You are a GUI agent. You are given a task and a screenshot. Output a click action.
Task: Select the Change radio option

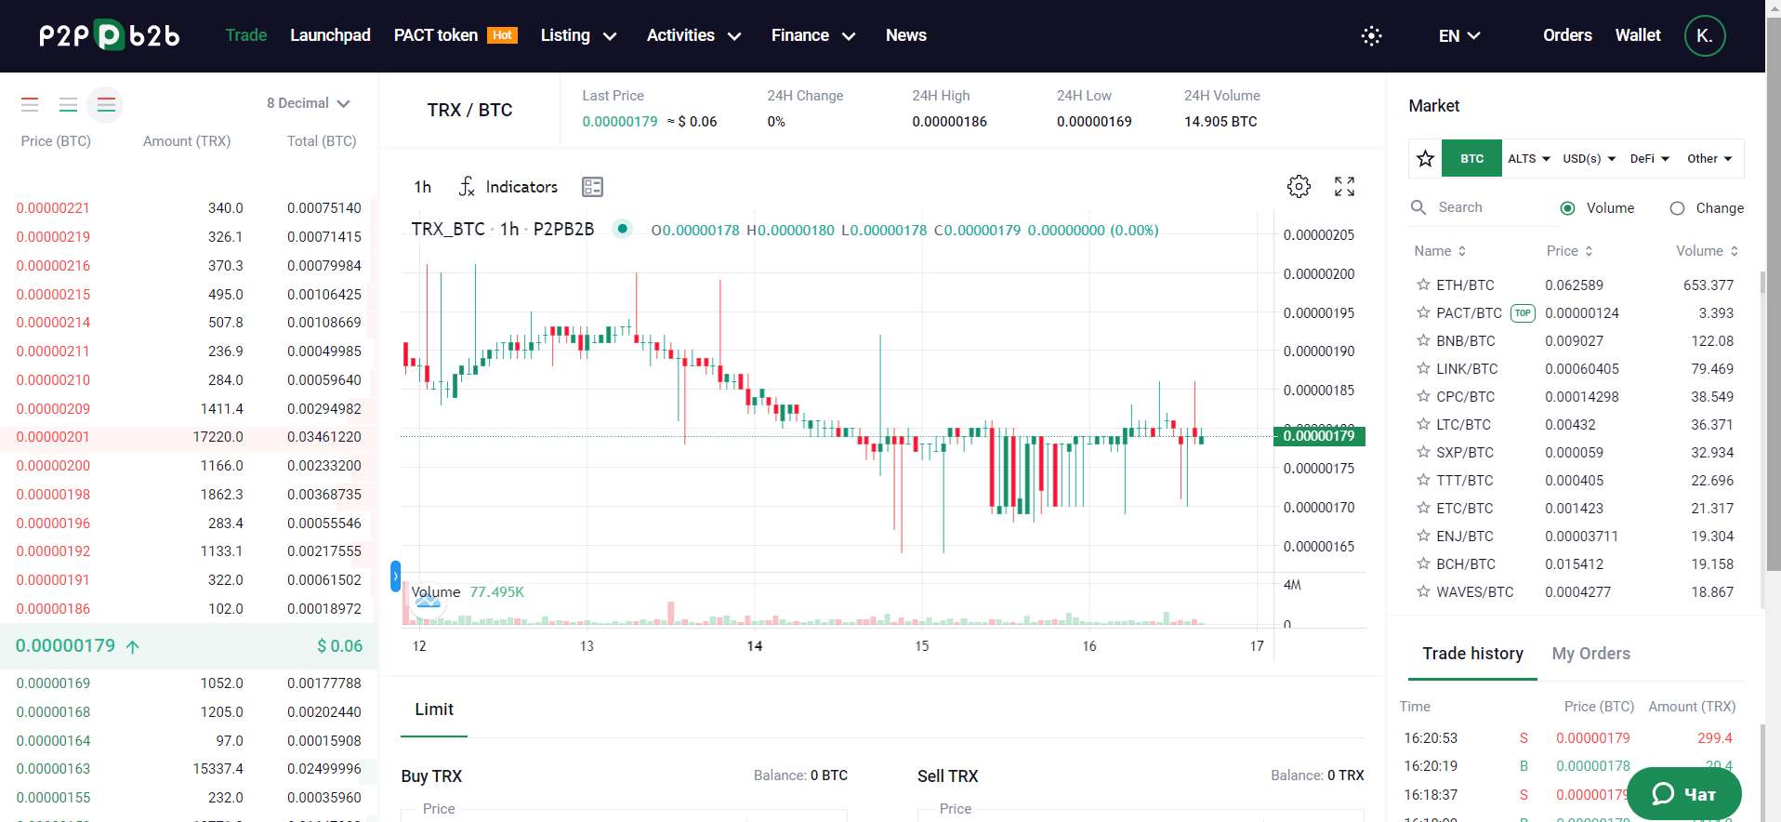coord(1677,208)
